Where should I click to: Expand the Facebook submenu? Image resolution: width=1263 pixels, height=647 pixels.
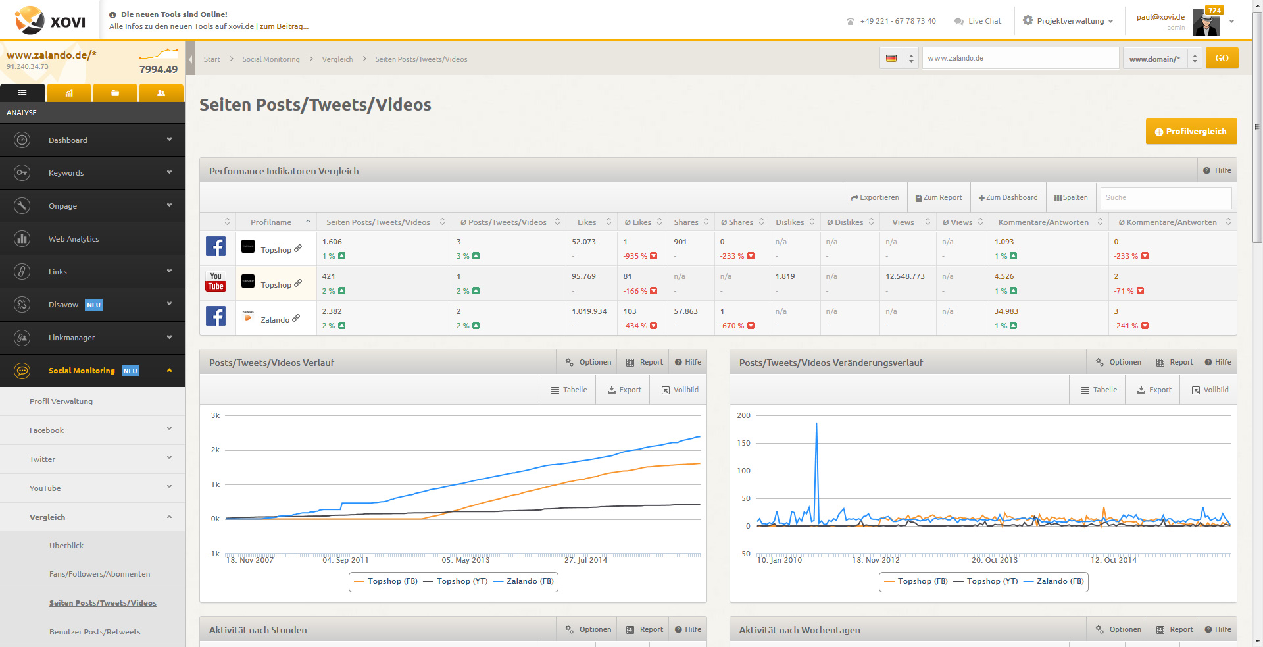pos(92,430)
